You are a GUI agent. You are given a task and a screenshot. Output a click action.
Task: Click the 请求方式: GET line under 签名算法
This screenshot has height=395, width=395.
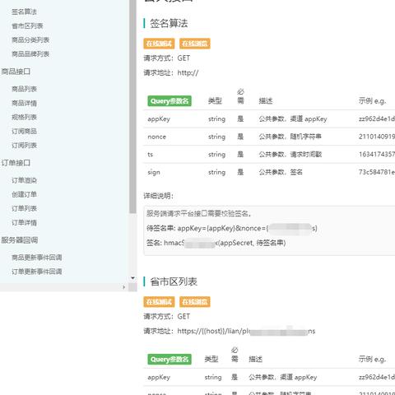(166, 58)
